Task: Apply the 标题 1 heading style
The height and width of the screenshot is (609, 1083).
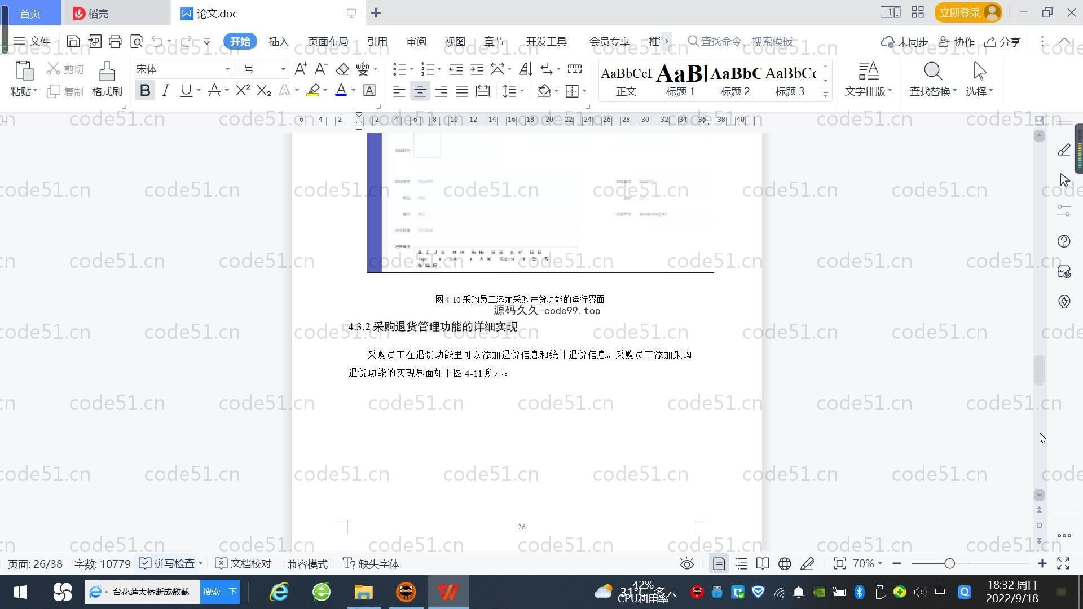Action: (x=680, y=80)
